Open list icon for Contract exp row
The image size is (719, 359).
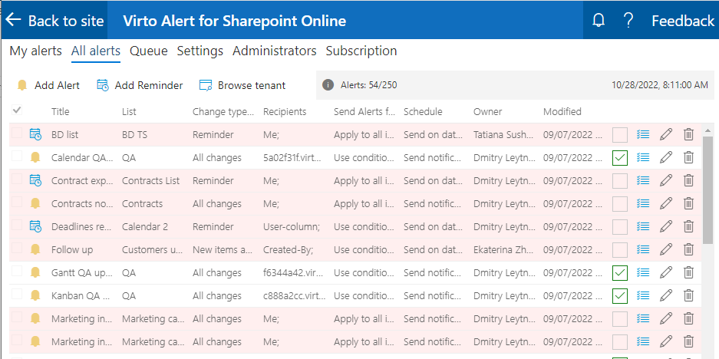coord(643,180)
